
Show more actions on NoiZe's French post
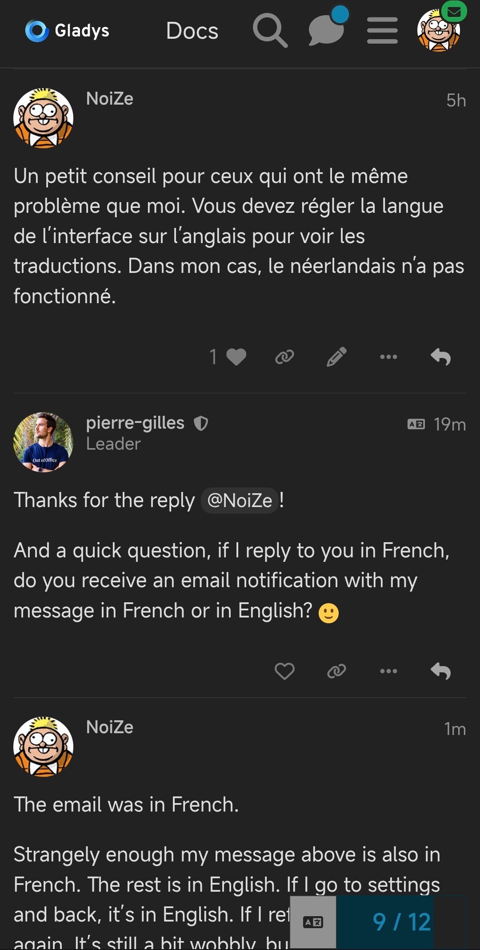pyautogui.click(x=388, y=357)
